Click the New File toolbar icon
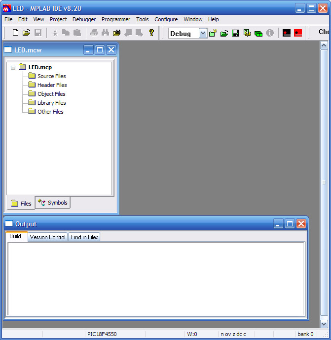331x340 pixels. tap(15, 33)
